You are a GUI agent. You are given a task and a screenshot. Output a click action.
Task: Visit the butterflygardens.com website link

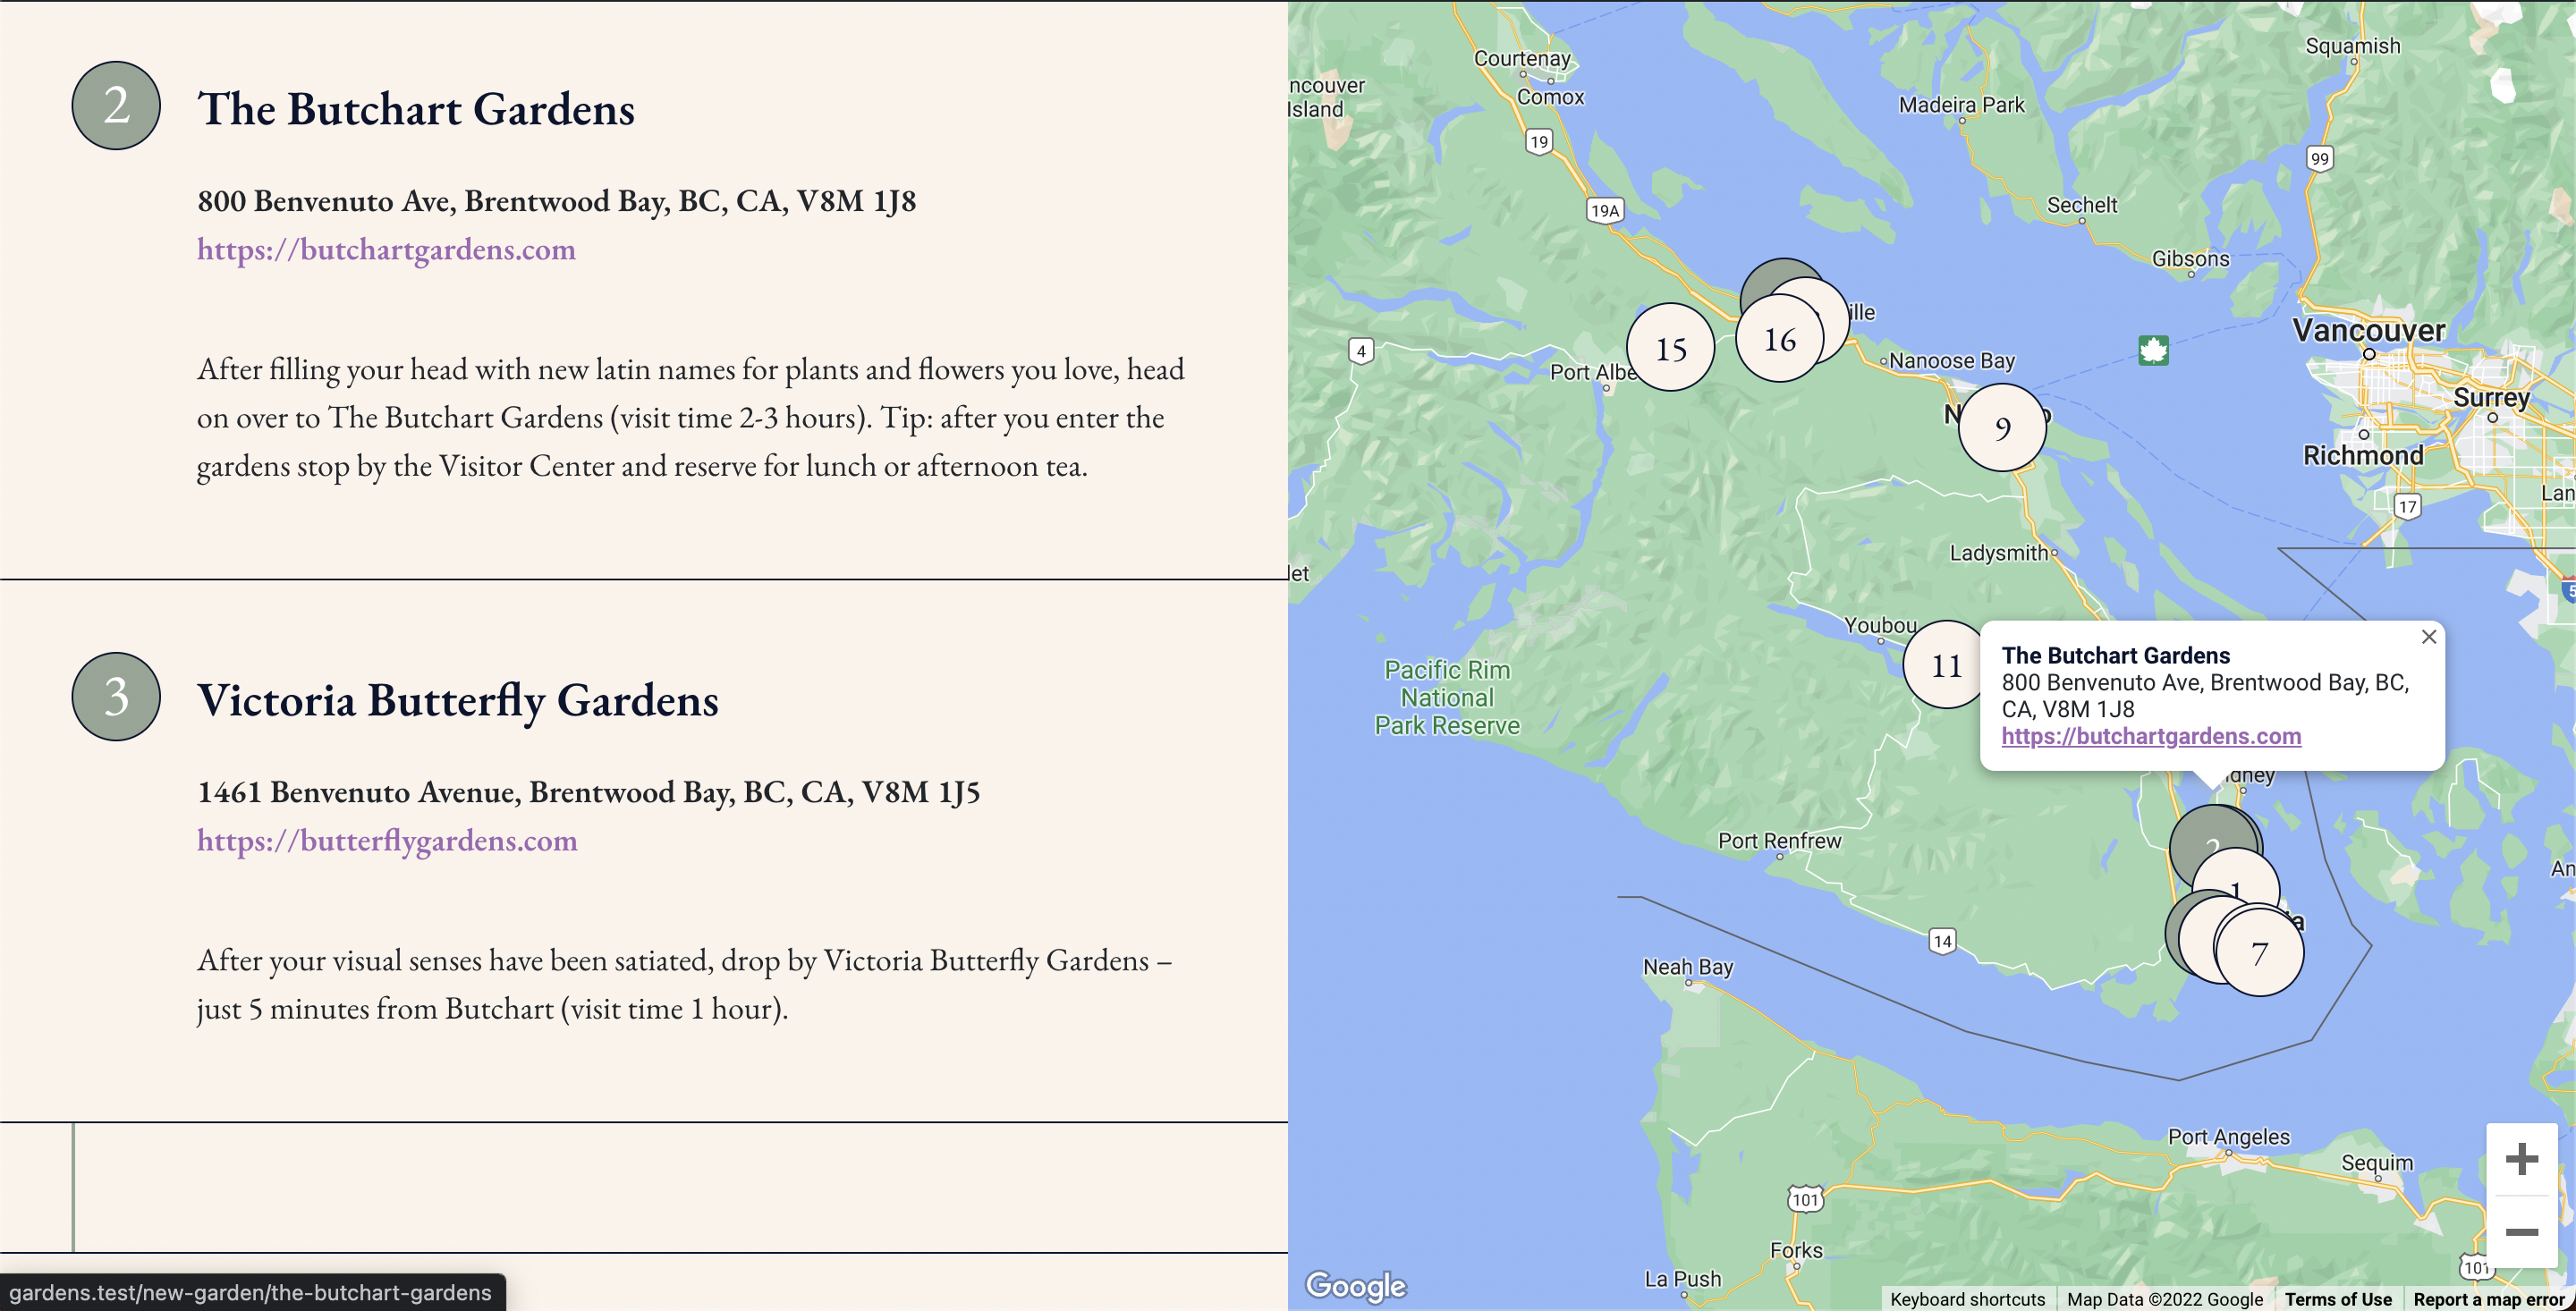[387, 840]
